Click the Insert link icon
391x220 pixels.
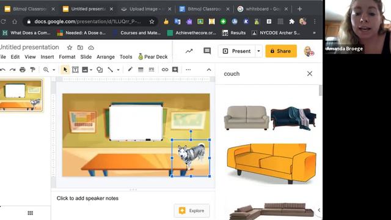coord(165,70)
